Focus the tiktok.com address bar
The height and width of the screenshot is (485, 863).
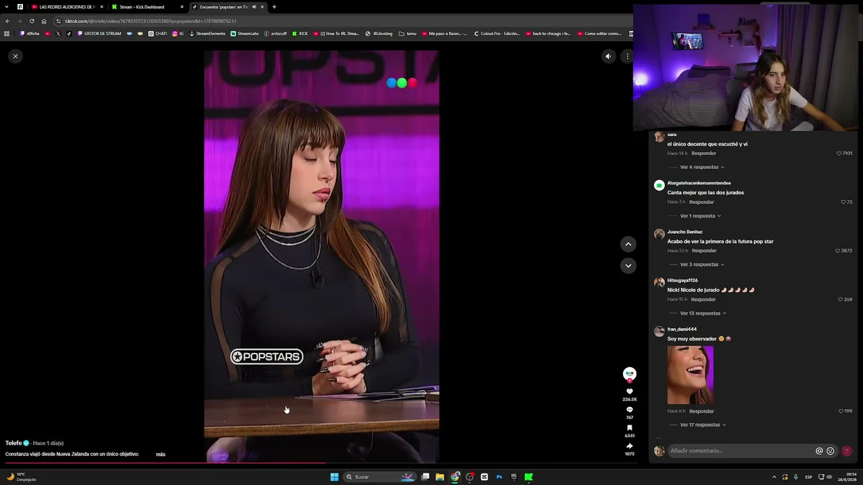[x=344, y=21]
